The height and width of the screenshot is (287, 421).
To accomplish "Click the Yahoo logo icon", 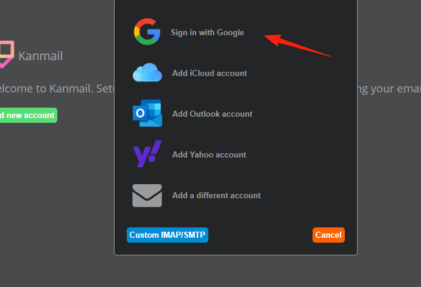I will point(147,154).
